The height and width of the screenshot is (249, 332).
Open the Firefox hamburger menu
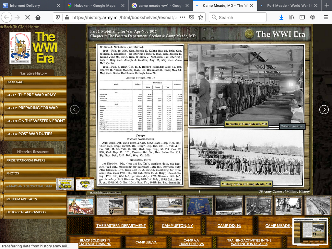point(325,17)
